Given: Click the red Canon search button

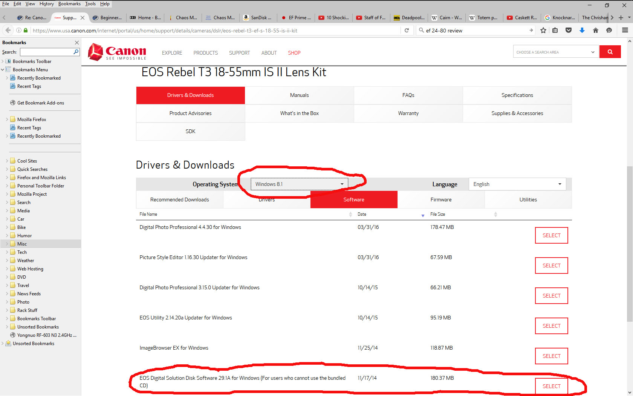Looking at the screenshot, I should 610,52.
